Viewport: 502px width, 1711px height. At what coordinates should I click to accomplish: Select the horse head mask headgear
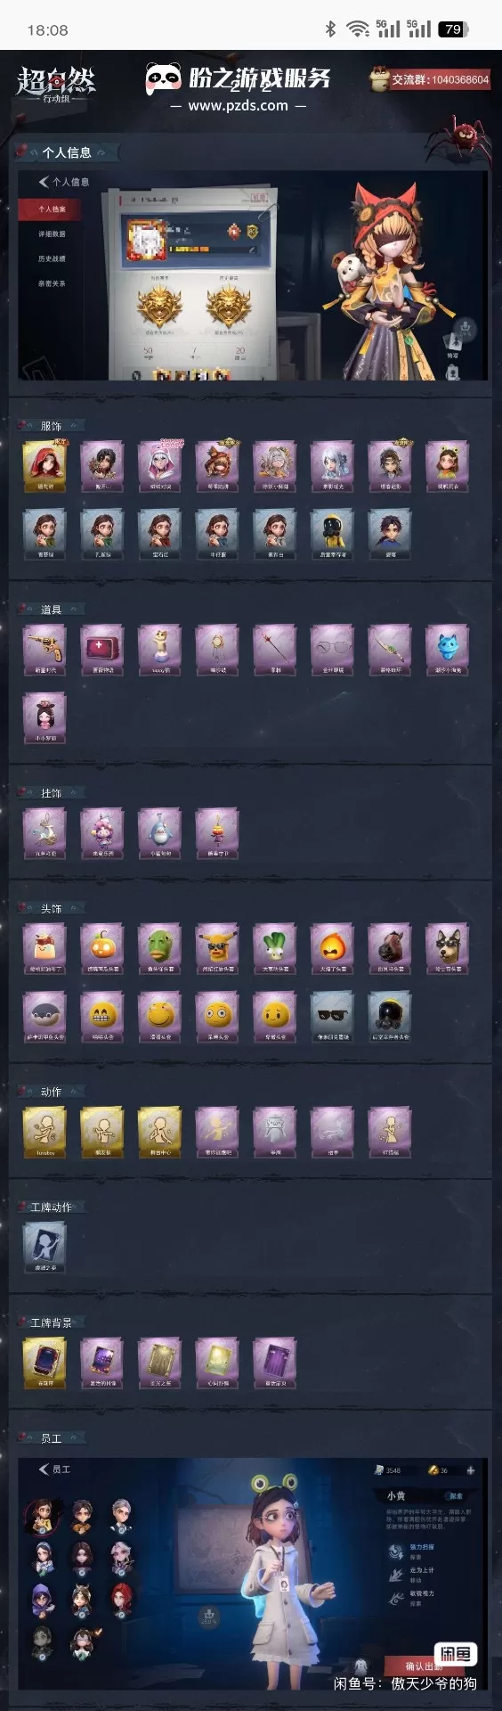pyautogui.click(x=390, y=947)
